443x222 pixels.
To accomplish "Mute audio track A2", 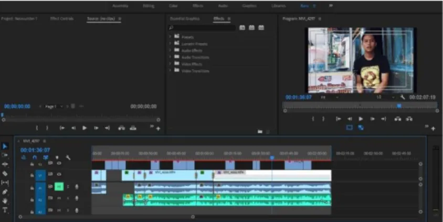I will coord(59,198).
